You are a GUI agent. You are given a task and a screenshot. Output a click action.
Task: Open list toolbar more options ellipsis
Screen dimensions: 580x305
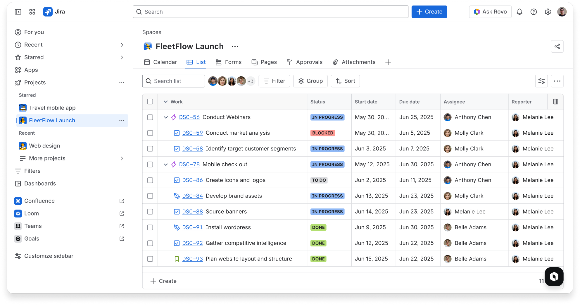tap(557, 81)
